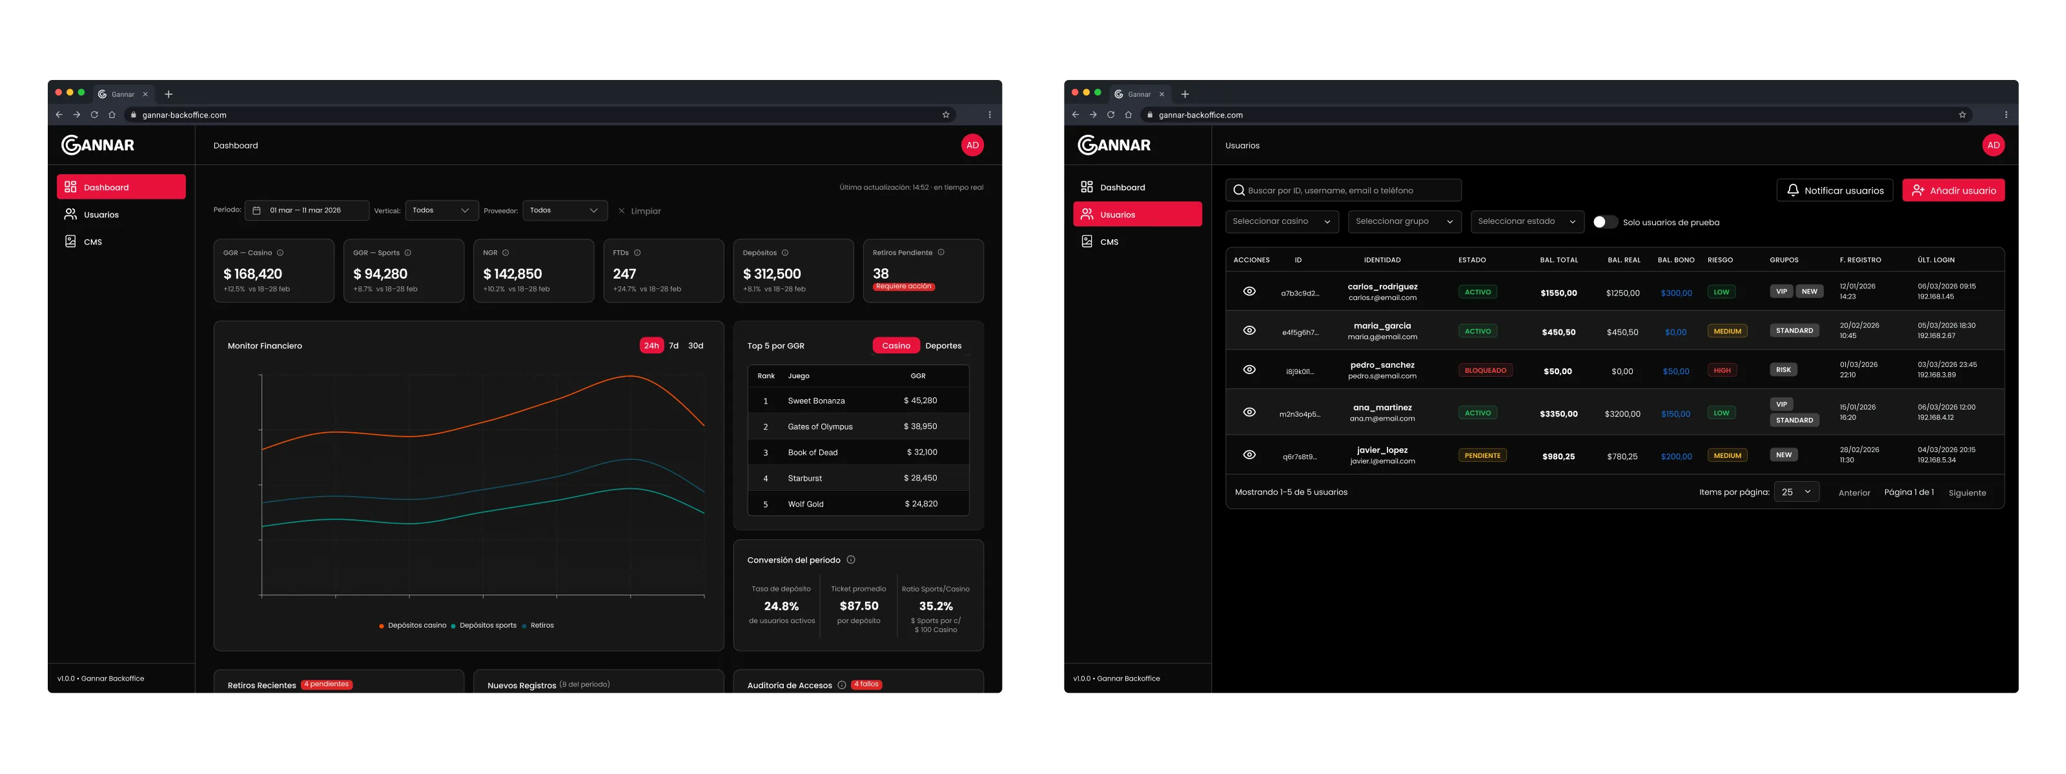The height and width of the screenshot is (774, 2066).
Task: Show info icon next to Auditoría de Accesos
Action: click(841, 685)
